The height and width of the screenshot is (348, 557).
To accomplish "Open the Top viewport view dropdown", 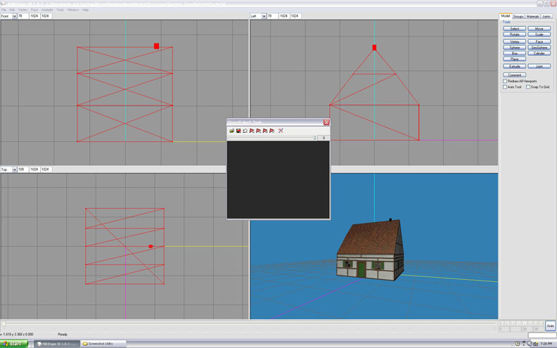I will coord(15,169).
